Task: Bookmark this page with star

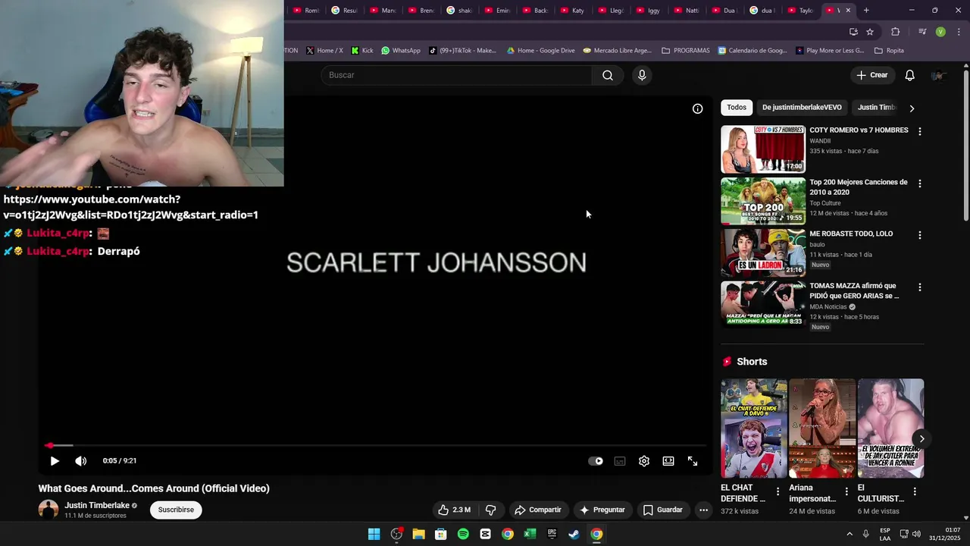Action: [x=870, y=32]
